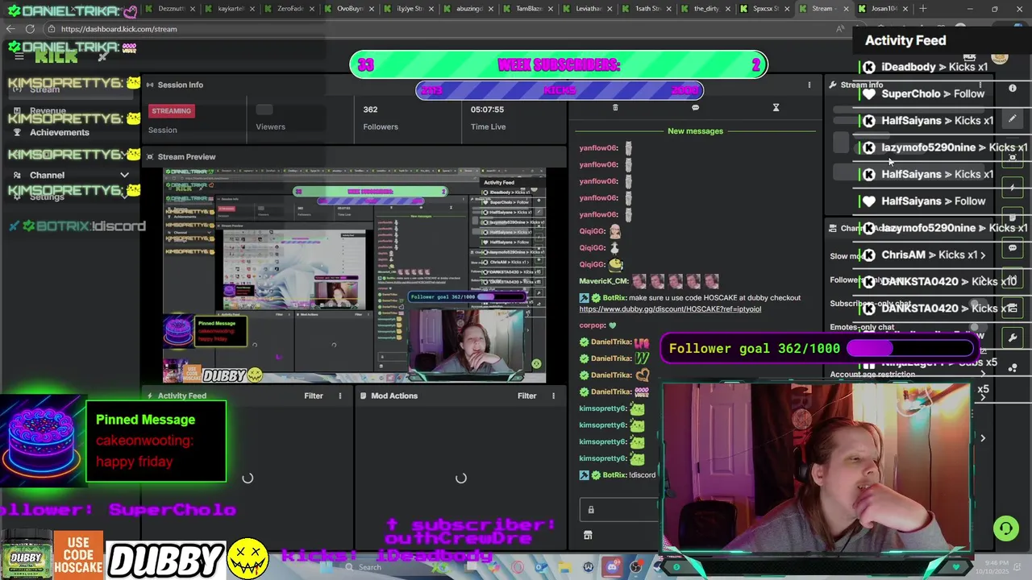Switch to the Josan104 browser tab

[884, 9]
